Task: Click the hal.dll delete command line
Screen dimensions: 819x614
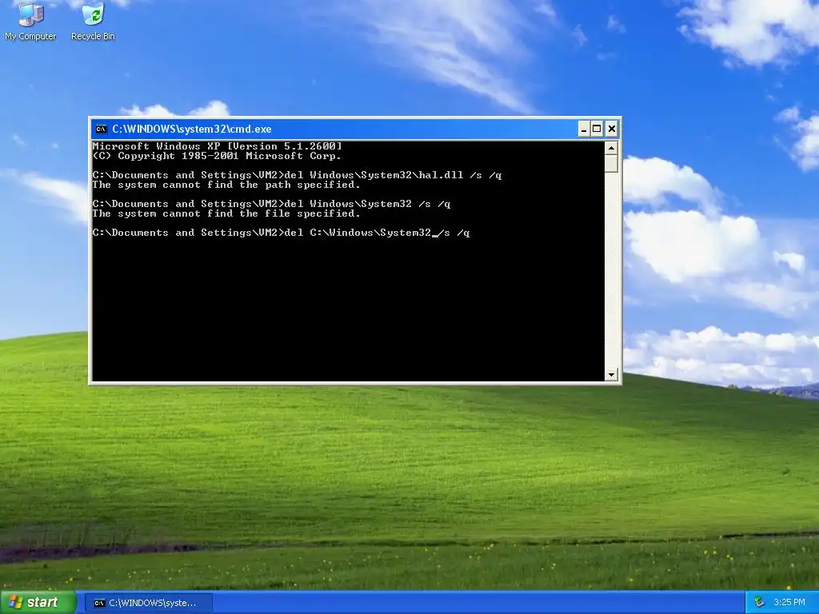Action: [x=298, y=175]
